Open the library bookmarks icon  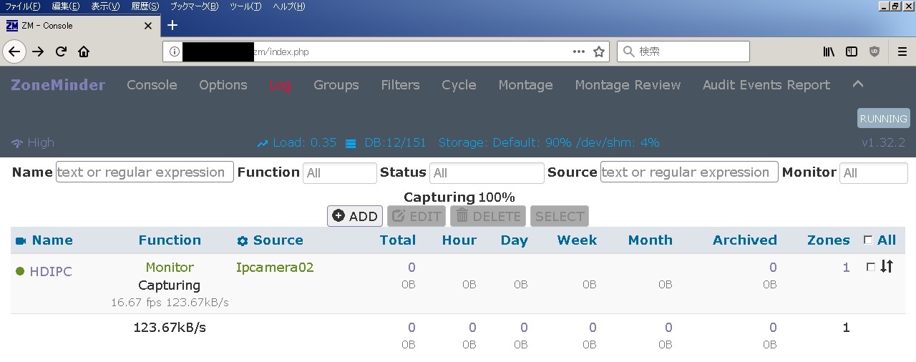coord(829,52)
